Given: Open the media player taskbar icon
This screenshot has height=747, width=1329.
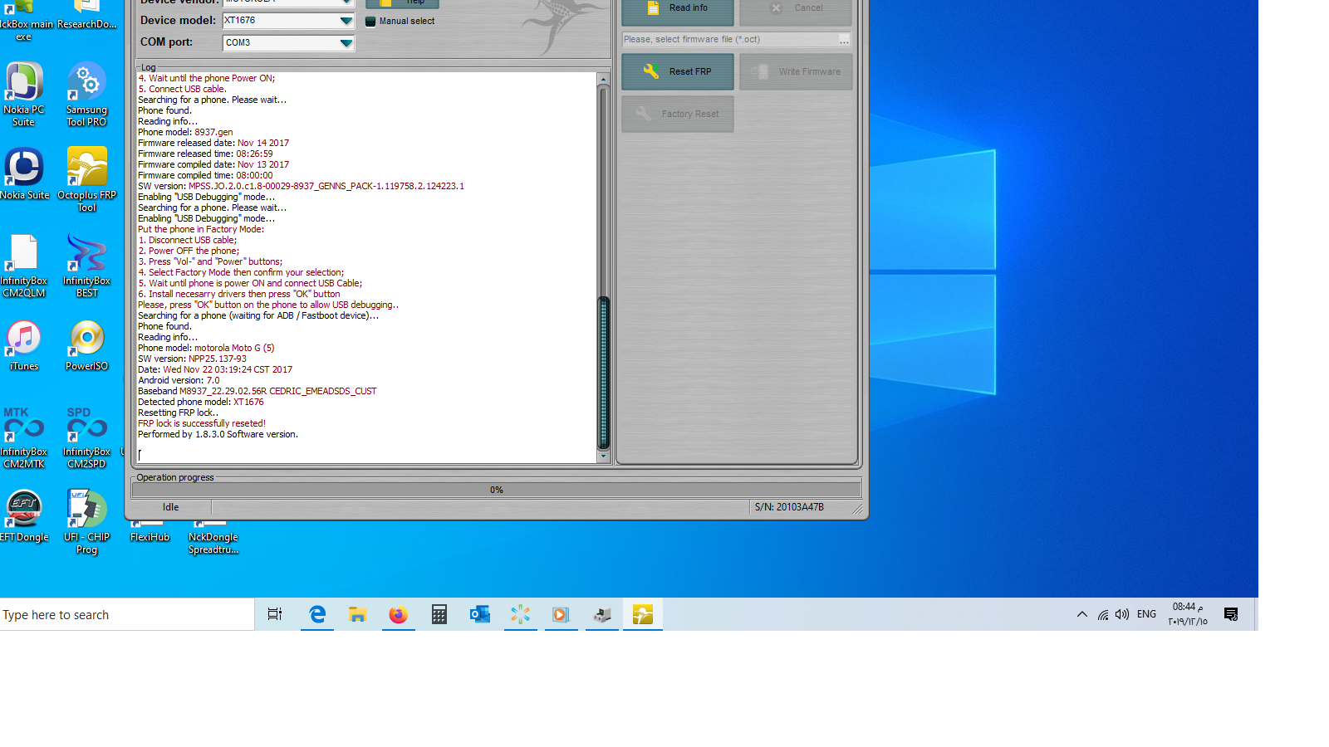Looking at the screenshot, I should (x=561, y=614).
